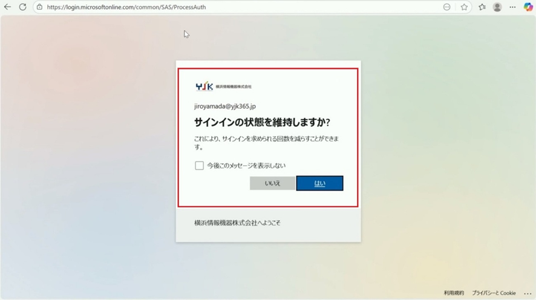Click the browser back arrow
The height and width of the screenshot is (300, 536).
click(7, 7)
